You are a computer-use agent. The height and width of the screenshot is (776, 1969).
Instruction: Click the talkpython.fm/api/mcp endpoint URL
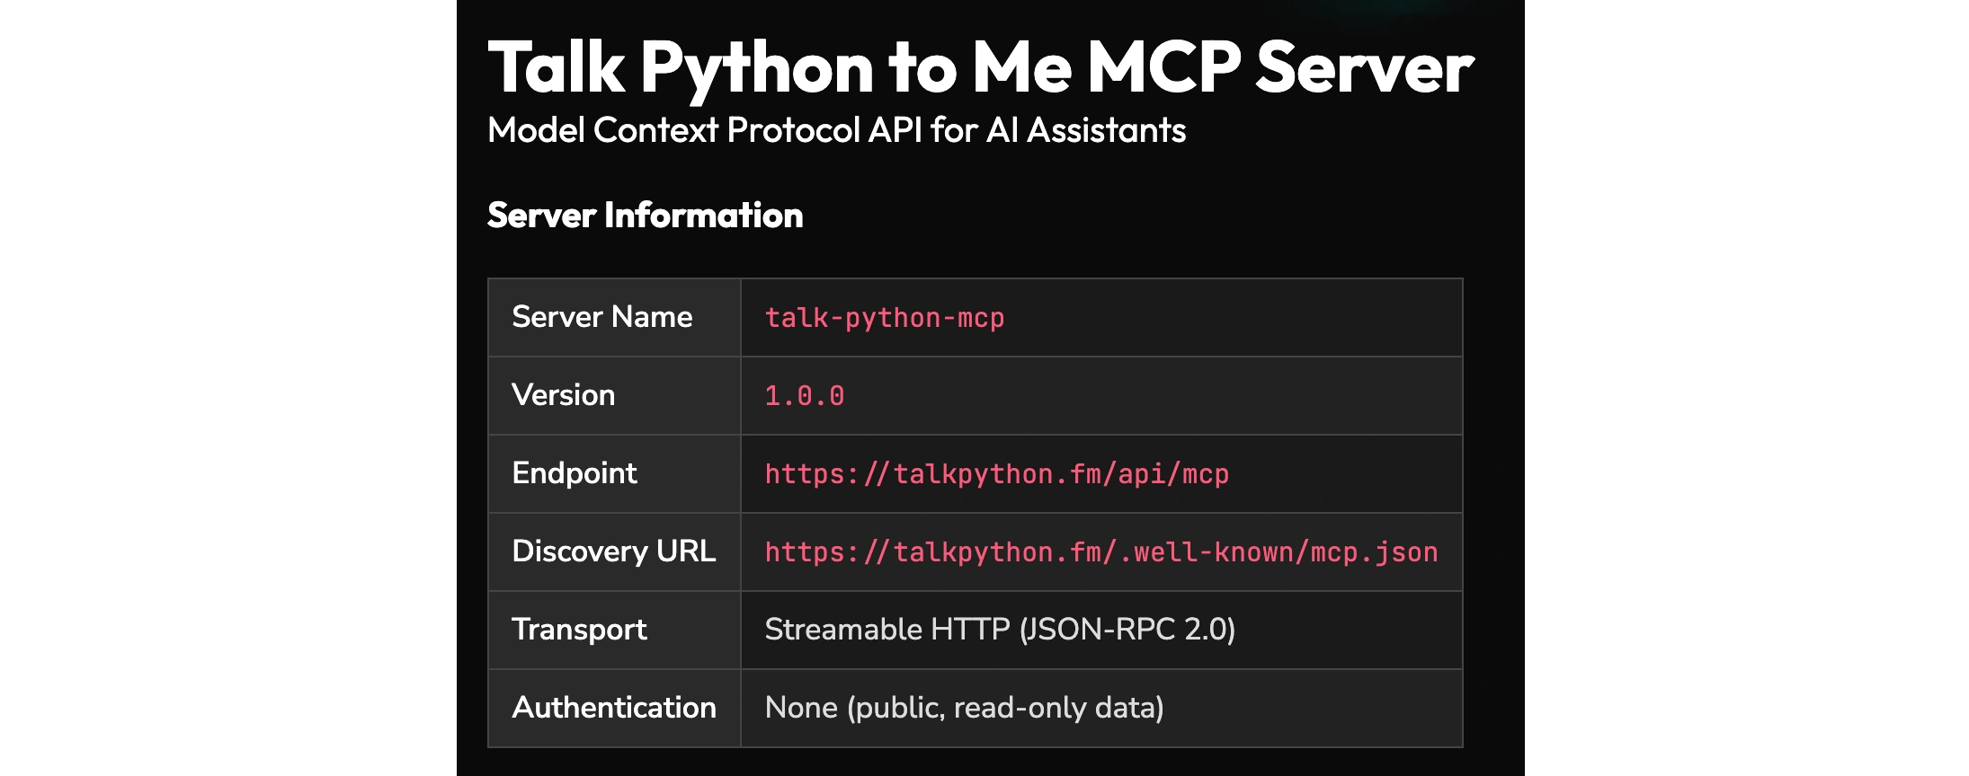point(996,474)
